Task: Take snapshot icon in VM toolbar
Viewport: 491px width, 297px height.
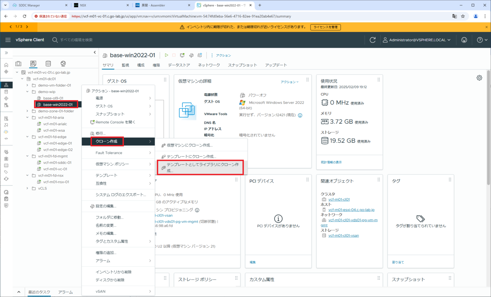Action: coord(200,55)
